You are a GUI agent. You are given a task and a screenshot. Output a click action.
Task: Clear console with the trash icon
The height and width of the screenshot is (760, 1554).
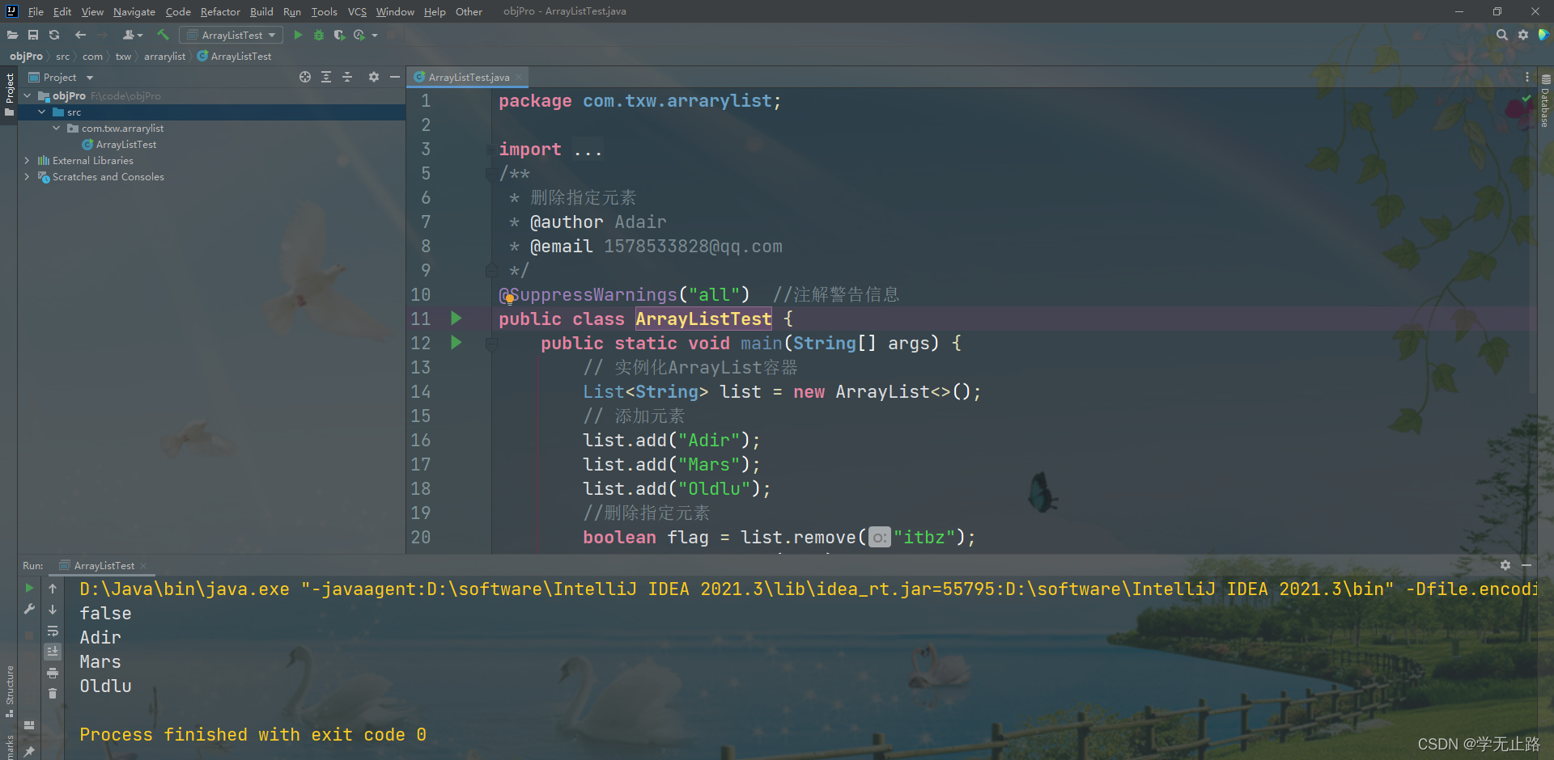[x=53, y=694]
